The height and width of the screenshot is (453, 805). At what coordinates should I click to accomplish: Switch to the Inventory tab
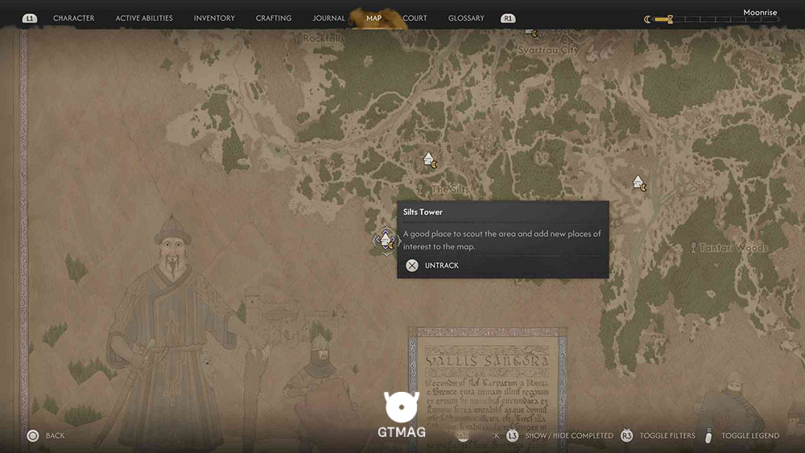214,18
